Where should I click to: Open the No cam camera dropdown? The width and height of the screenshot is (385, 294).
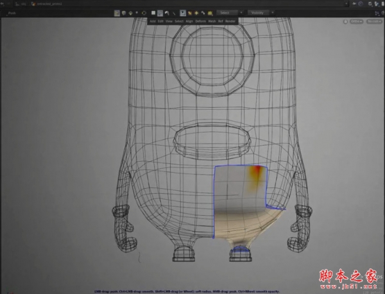374,22
